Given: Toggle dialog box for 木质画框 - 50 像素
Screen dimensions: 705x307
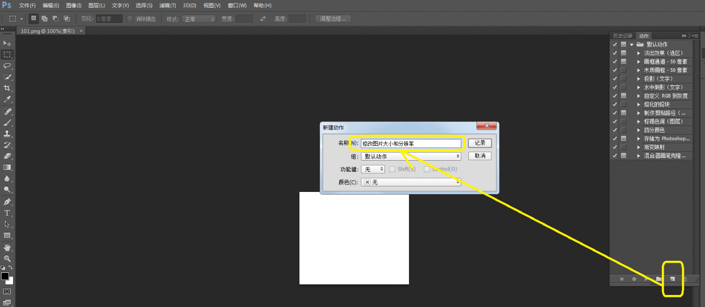Looking at the screenshot, I should click(624, 70).
